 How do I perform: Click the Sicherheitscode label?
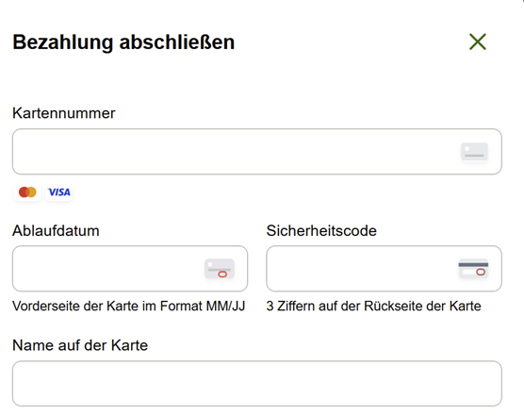click(321, 231)
